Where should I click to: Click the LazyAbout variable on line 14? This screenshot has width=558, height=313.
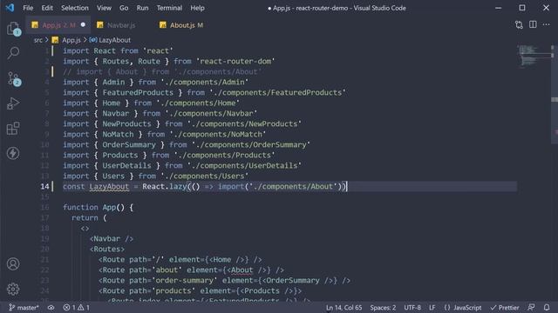109,186
